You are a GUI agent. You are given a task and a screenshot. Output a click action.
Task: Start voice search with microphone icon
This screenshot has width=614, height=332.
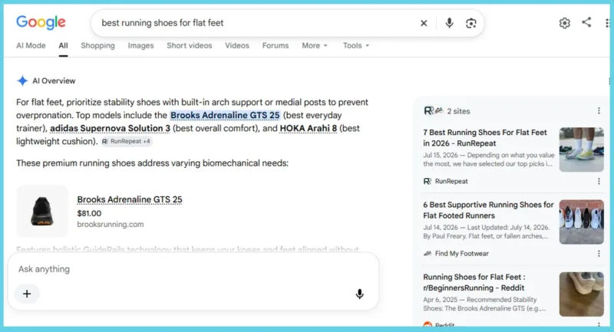tap(449, 23)
